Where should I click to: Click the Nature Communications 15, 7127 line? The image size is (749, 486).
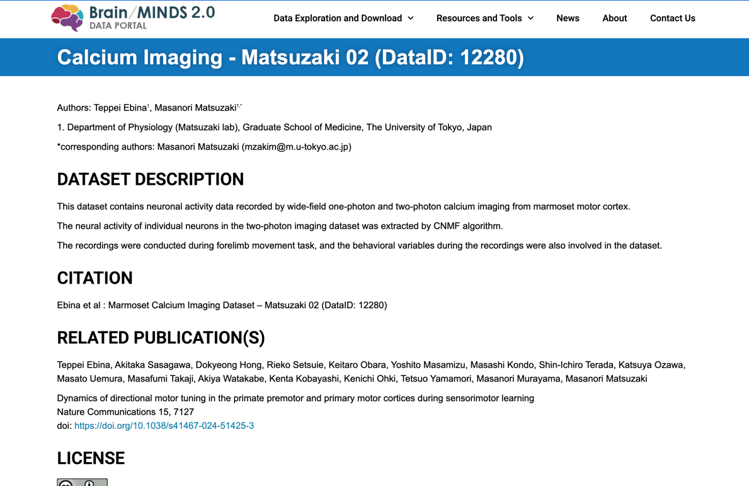[x=125, y=412]
